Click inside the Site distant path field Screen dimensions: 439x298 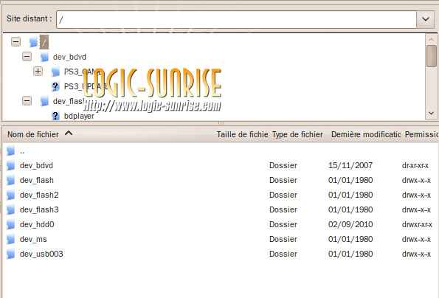(x=236, y=19)
